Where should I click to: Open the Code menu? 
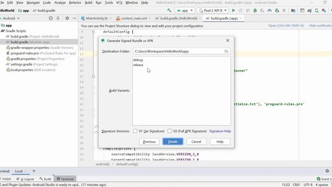[47, 3]
